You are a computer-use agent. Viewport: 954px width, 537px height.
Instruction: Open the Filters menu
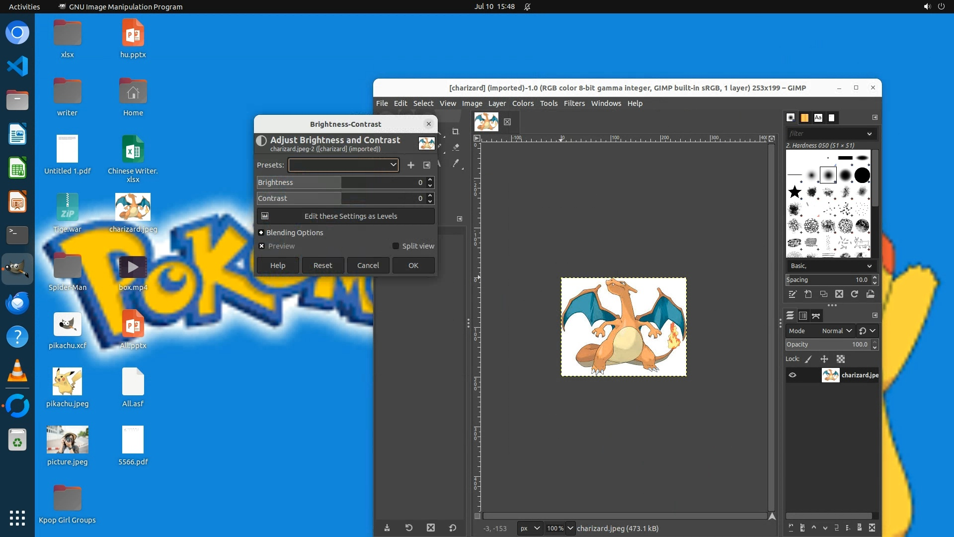tap(574, 103)
